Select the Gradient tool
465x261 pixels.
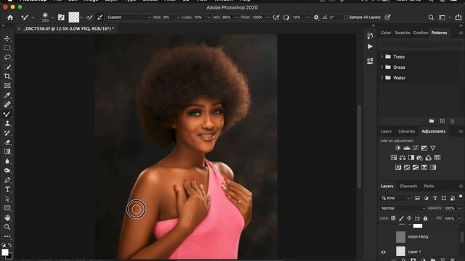pos(7,152)
